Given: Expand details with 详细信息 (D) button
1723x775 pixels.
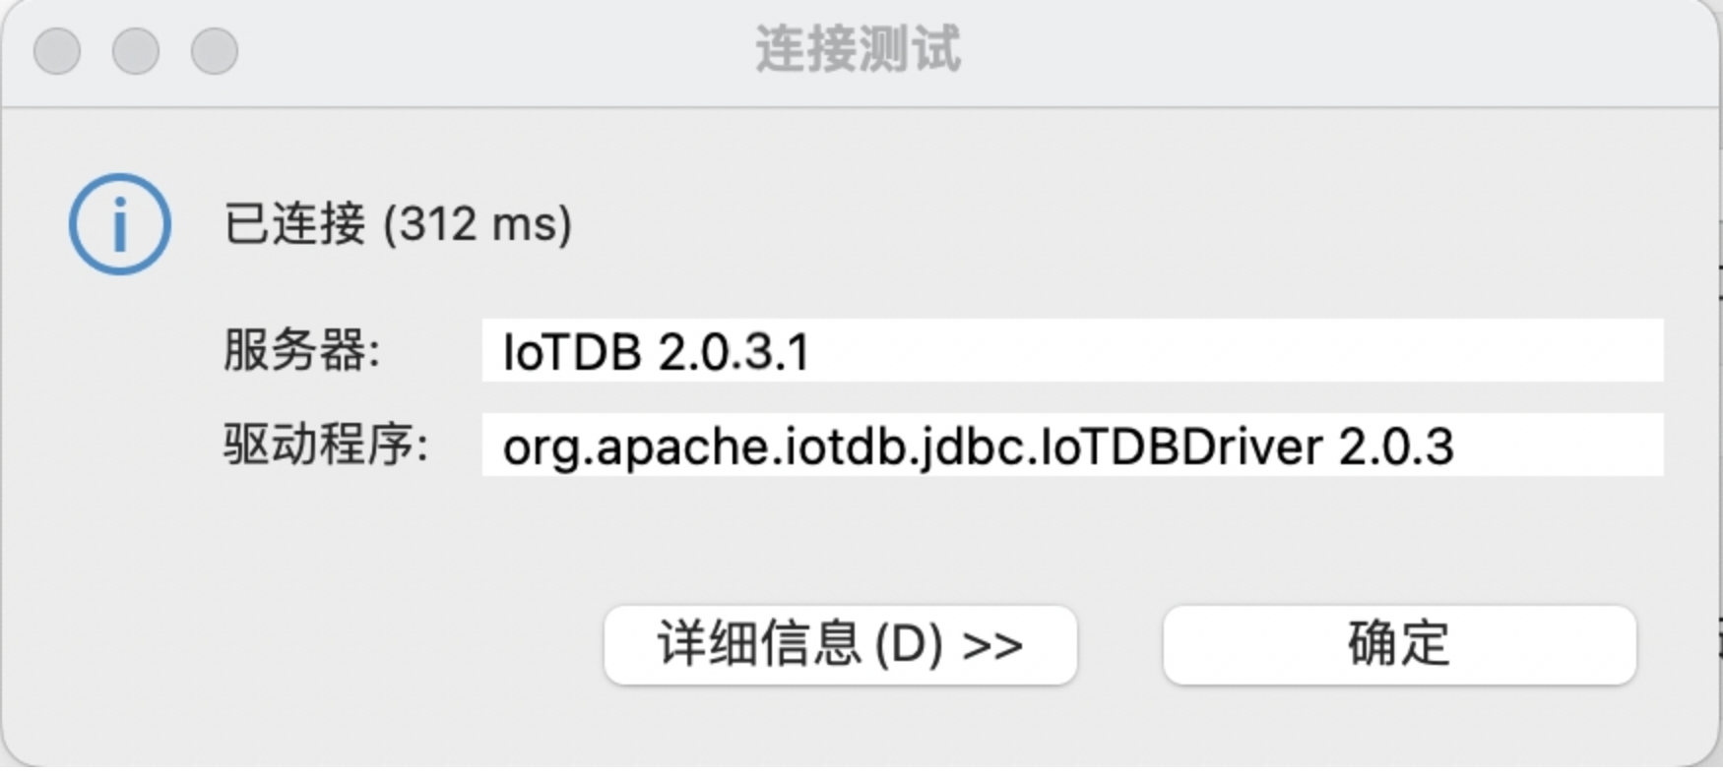Looking at the screenshot, I should [840, 645].
